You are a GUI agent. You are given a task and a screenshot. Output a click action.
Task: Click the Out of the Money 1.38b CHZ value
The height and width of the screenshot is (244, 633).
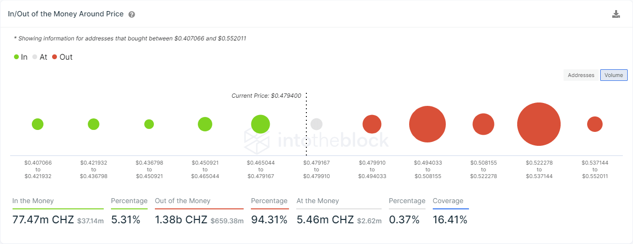pos(181,220)
